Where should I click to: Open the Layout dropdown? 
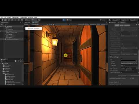(x=134, y=20)
